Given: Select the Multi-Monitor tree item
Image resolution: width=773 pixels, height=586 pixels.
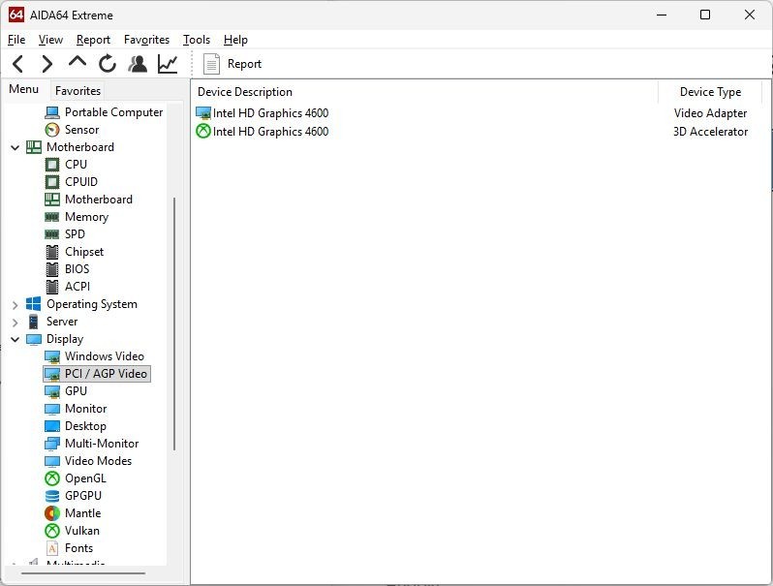Looking at the screenshot, I should tap(102, 444).
